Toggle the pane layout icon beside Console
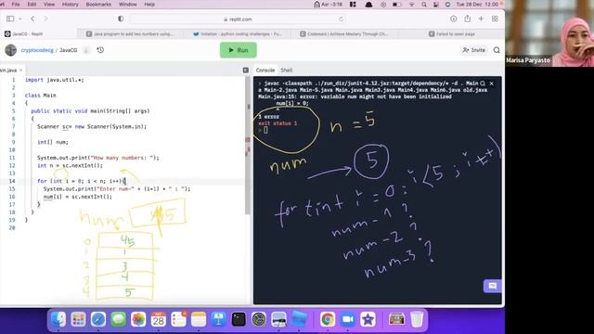The image size is (594, 334). point(245,71)
